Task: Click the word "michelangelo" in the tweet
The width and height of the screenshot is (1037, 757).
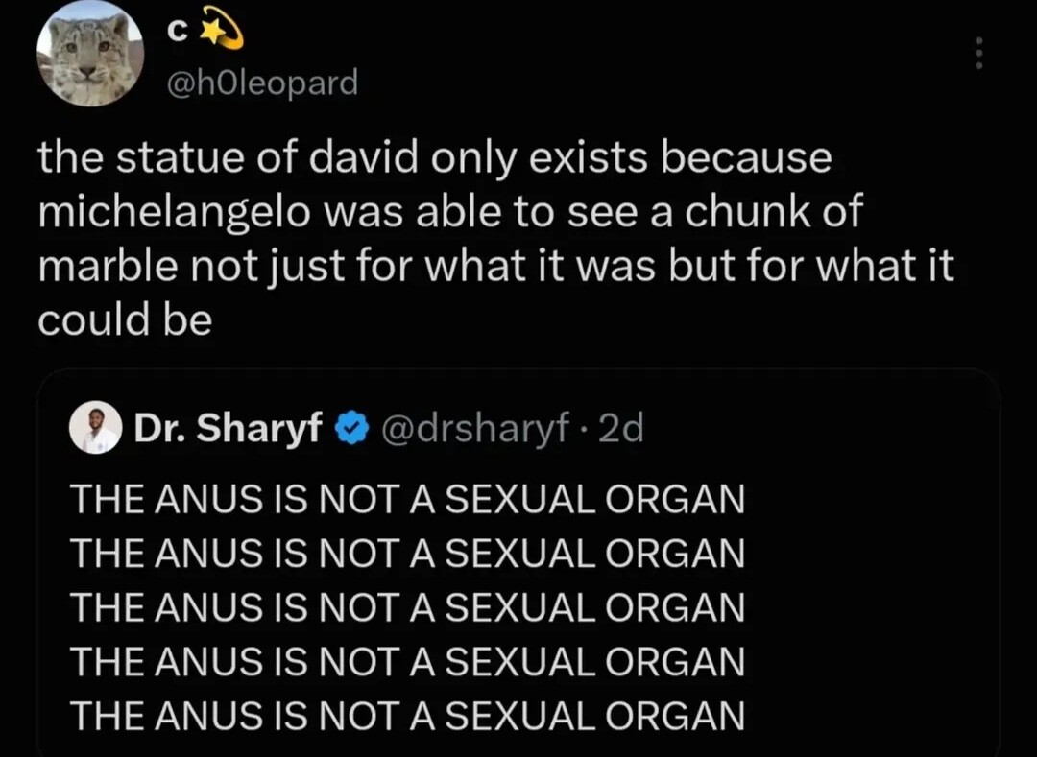Action: click(x=173, y=213)
